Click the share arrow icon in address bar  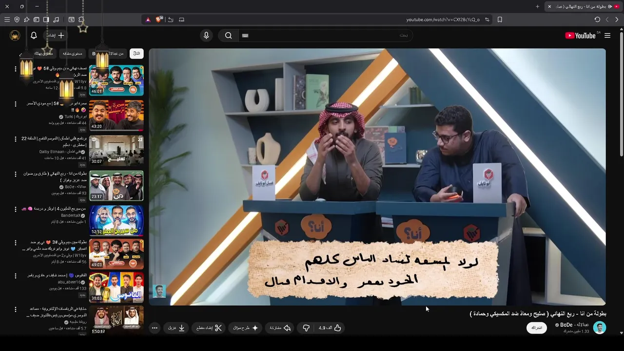click(171, 19)
